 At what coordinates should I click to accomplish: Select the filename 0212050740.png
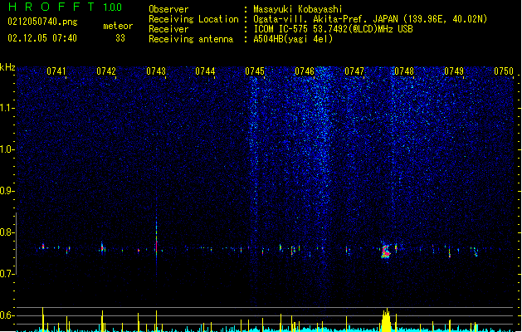tap(42, 22)
